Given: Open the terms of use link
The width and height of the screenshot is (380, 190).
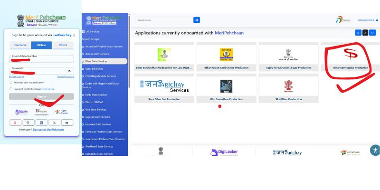Looking at the screenshot, I should (48, 89).
